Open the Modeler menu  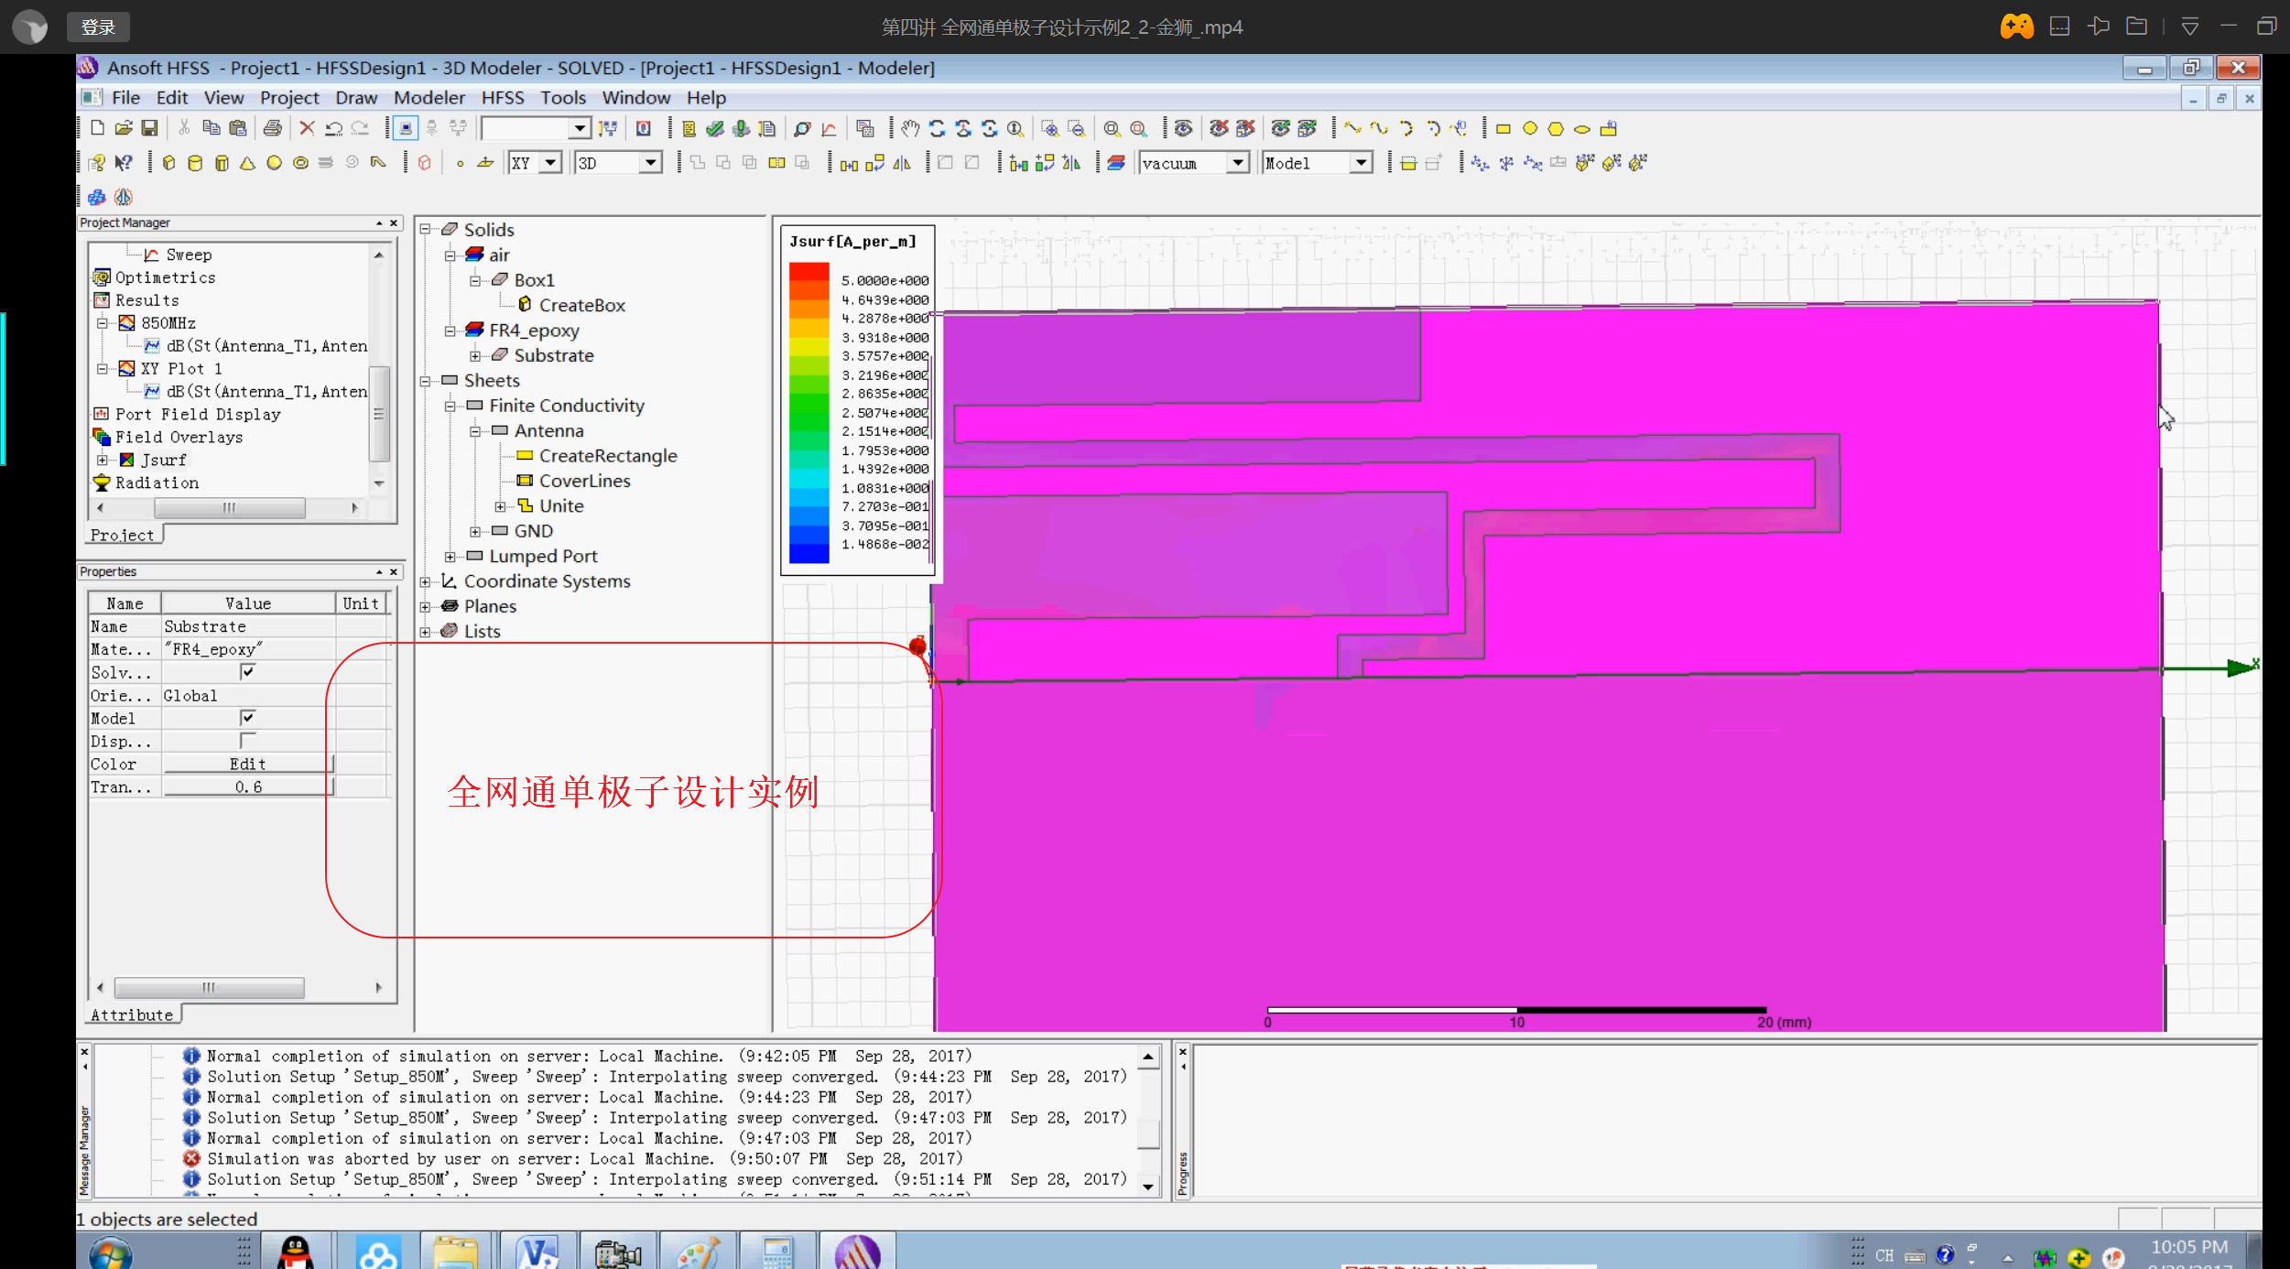[x=429, y=98]
